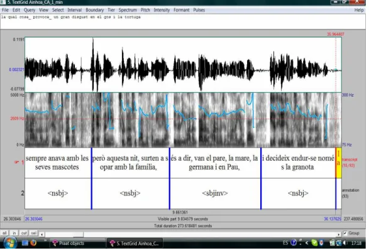
Task: Select the <sbjinv> annotation interval
Action: coord(215,193)
